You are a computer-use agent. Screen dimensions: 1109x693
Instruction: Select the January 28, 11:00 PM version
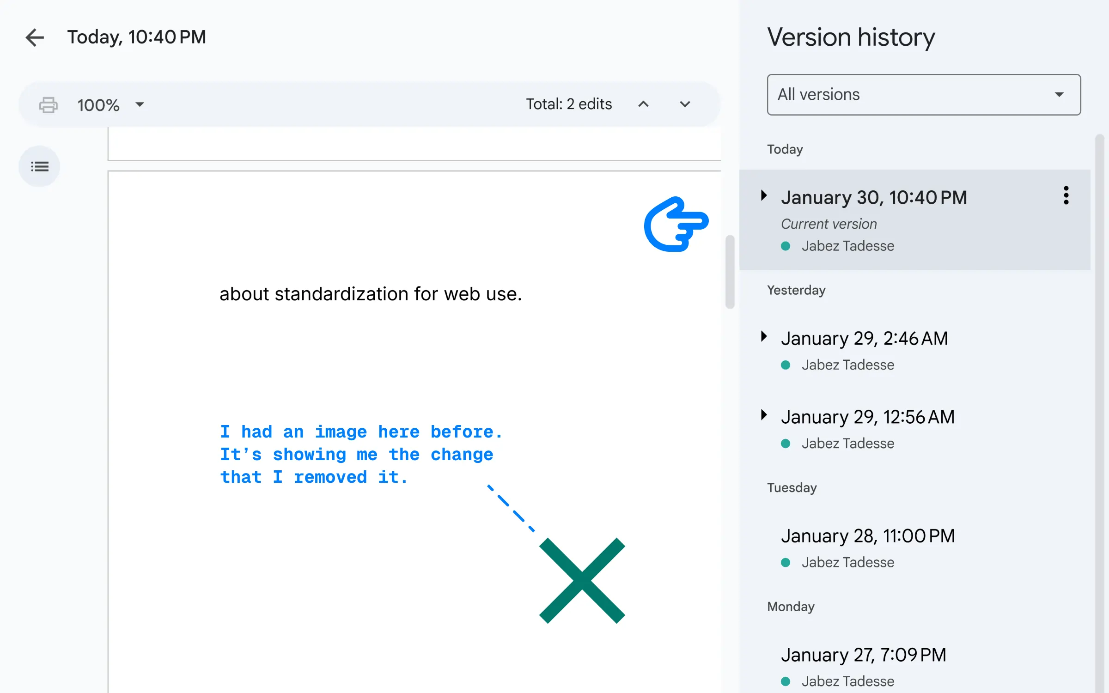coord(915,548)
